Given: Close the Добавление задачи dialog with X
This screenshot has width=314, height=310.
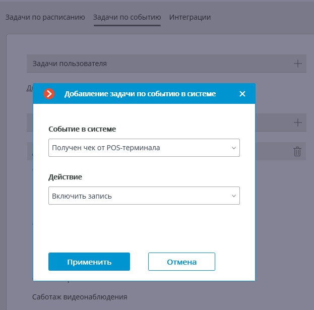Looking at the screenshot, I should tap(242, 94).
